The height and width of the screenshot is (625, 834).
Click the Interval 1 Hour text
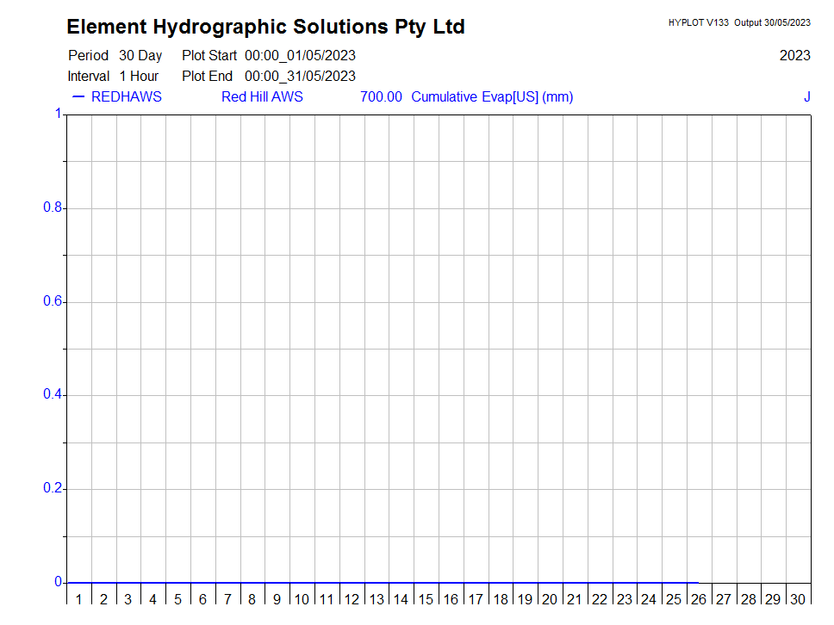tap(113, 76)
